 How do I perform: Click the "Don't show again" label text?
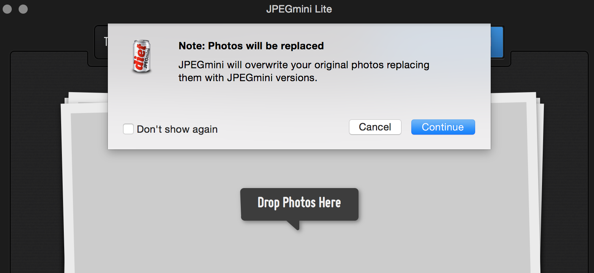pos(177,129)
